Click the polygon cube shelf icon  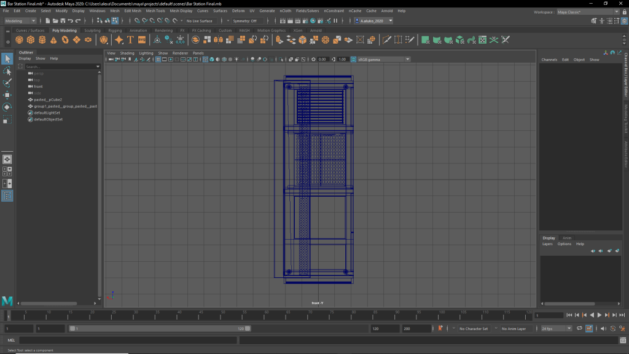click(x=31, y=40)
